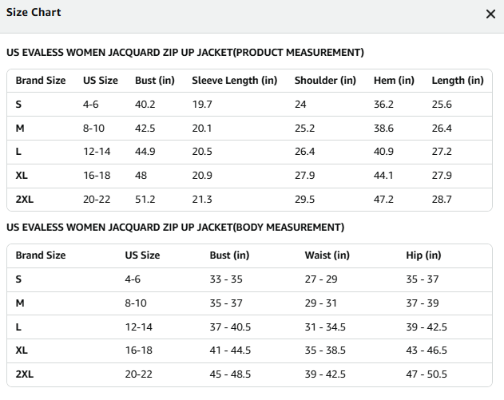Click the Length (in) column header
Image resolution: width=504 pixels, height=400 pixels.
pos(458,81)
